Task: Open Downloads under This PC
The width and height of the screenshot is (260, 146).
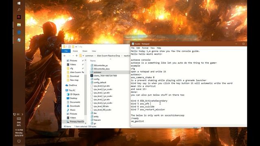Action: pos(75,106)
